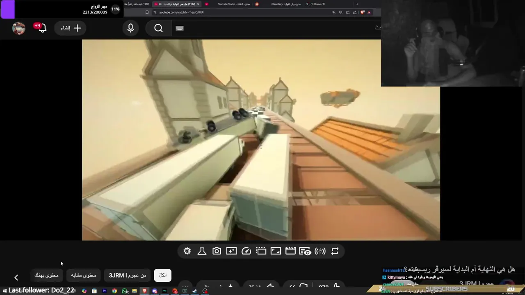Click the video title هل هي النهاية أم البداية
525x295 pixels.
tap(459, 269)
